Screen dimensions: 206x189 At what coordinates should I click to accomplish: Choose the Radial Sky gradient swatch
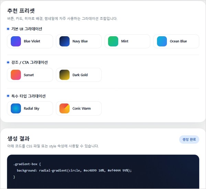coord(16,108)
